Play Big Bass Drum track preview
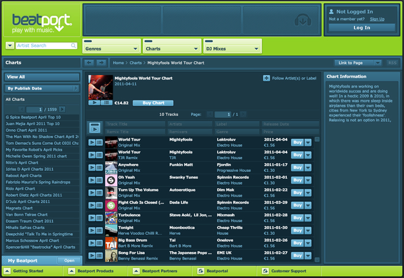The height and width of the screenshot is (278, 404). coord(92,243)
